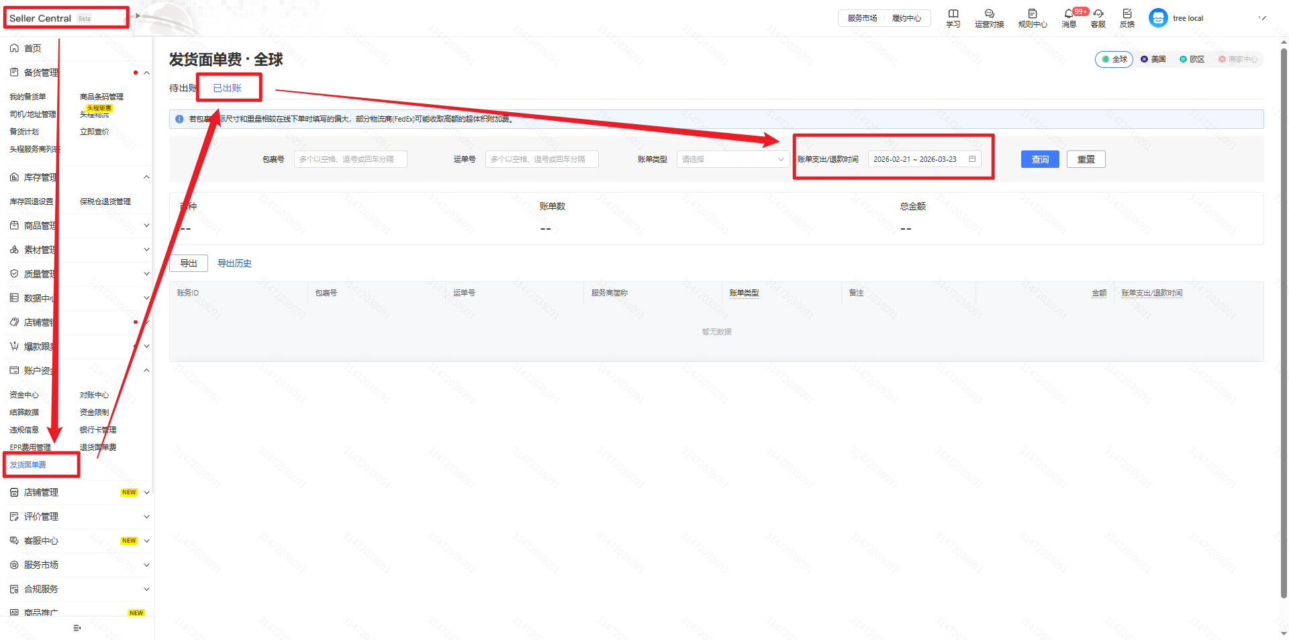Click the 反馈 feedback icon
1289x640 pixels.
(1127, 14)
